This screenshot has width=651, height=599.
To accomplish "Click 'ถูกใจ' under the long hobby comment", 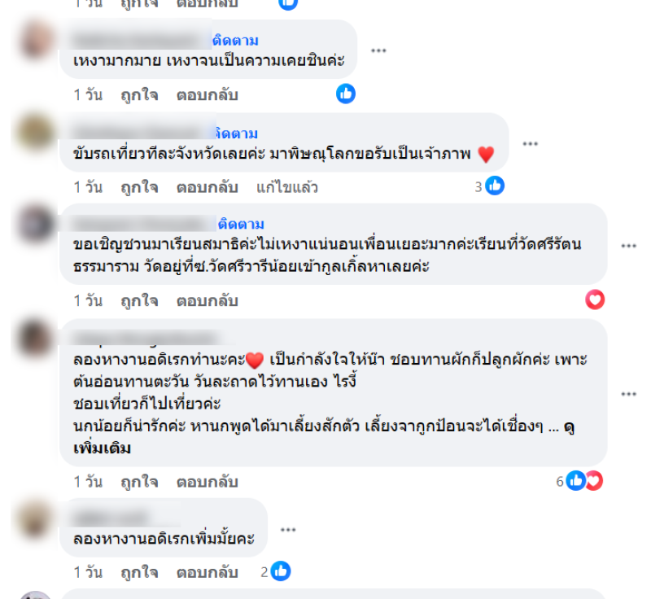I will pos(139,482).
